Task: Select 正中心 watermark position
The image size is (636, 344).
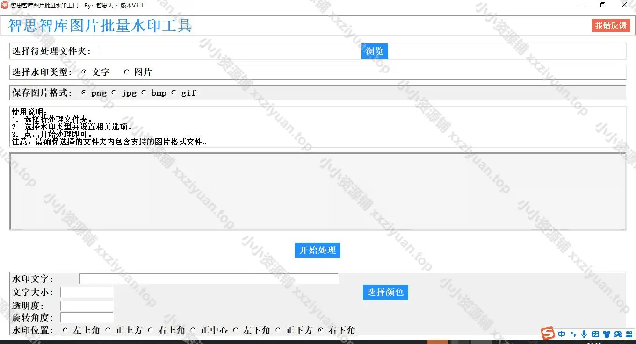Action: [x=193, y=330]
